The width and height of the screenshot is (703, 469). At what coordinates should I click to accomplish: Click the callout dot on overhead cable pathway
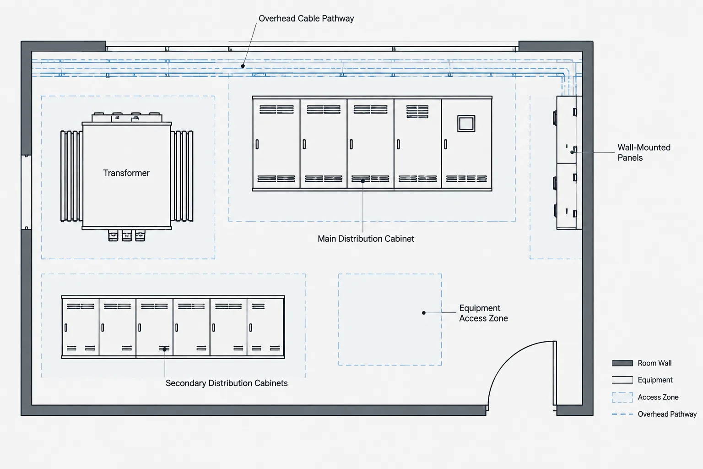243,66
